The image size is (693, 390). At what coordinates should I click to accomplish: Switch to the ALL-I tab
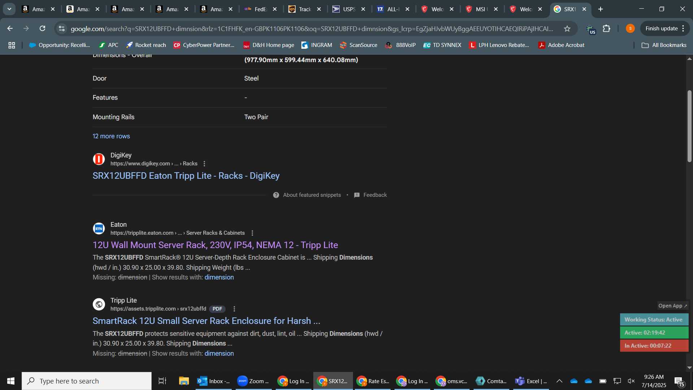(393, 9)
